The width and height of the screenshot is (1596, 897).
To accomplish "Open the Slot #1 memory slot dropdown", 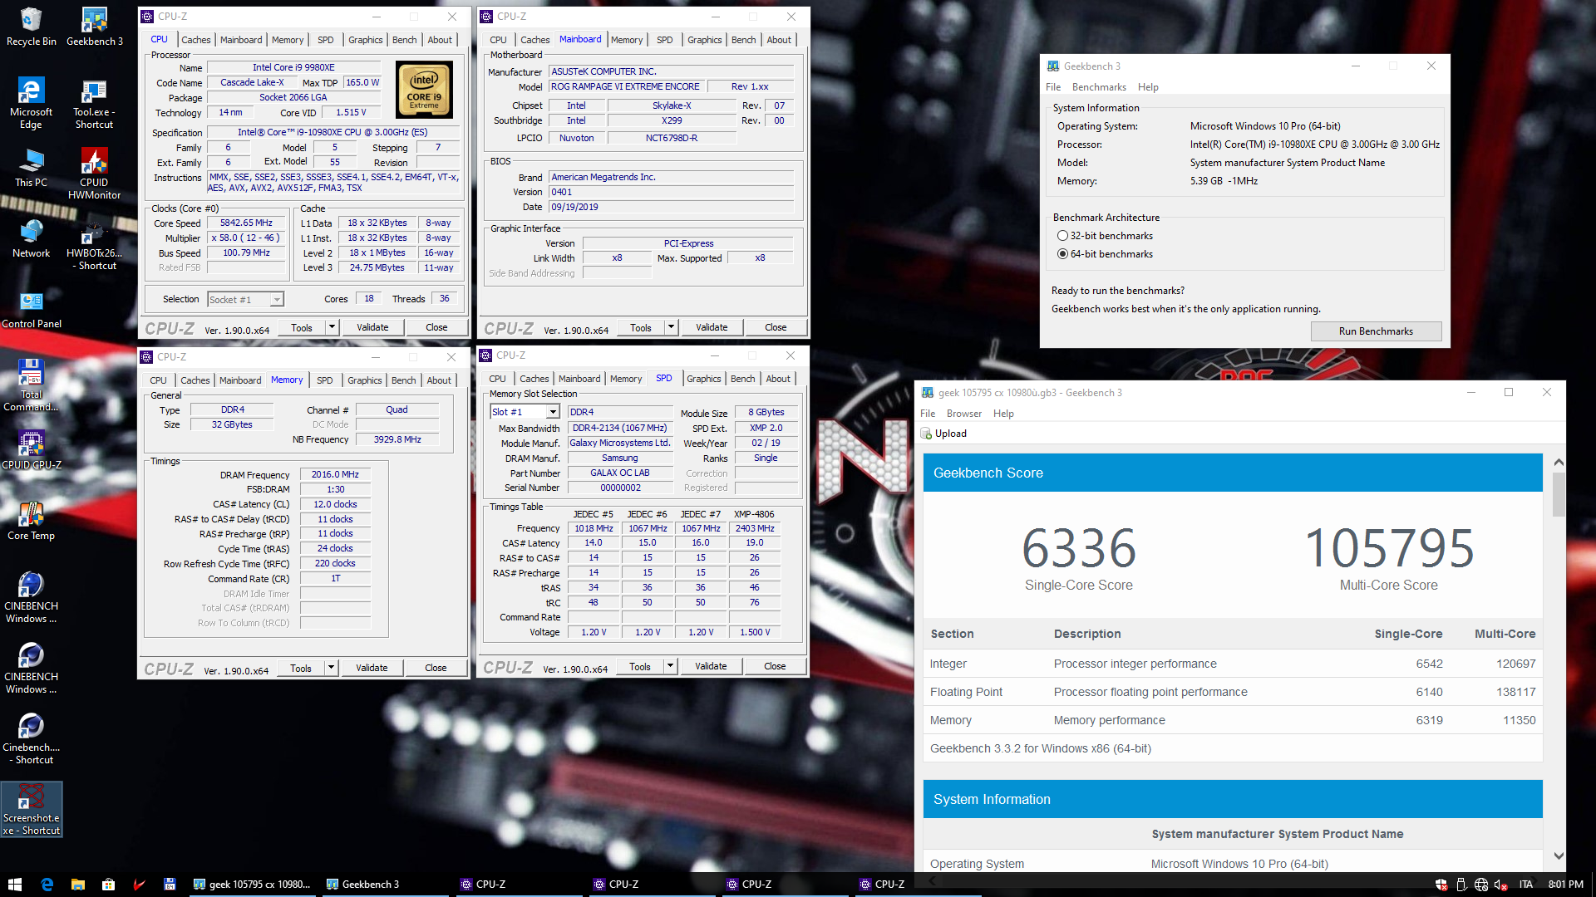I will (525, 412).
